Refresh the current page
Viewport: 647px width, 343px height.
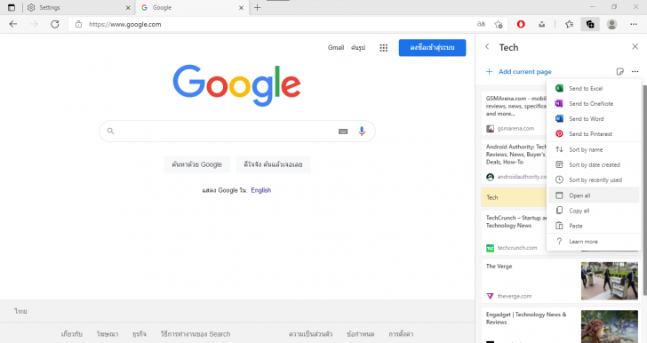(x=54, y=24)
